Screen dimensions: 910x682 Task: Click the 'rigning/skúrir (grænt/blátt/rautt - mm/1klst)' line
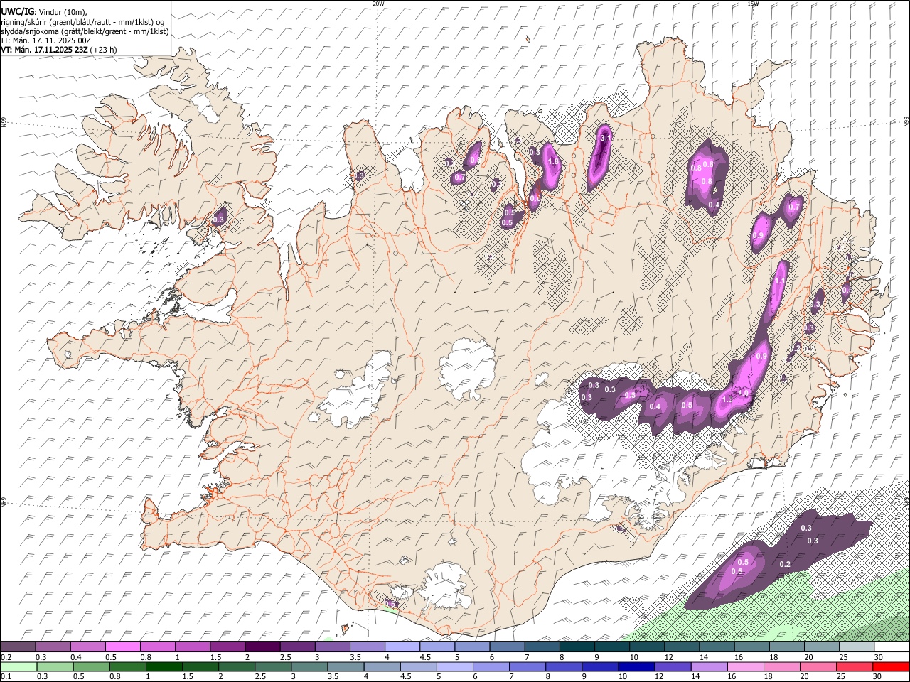click(82, 22)
